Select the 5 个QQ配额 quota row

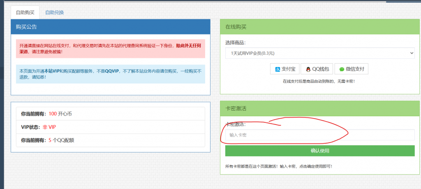tap(110, 140)
